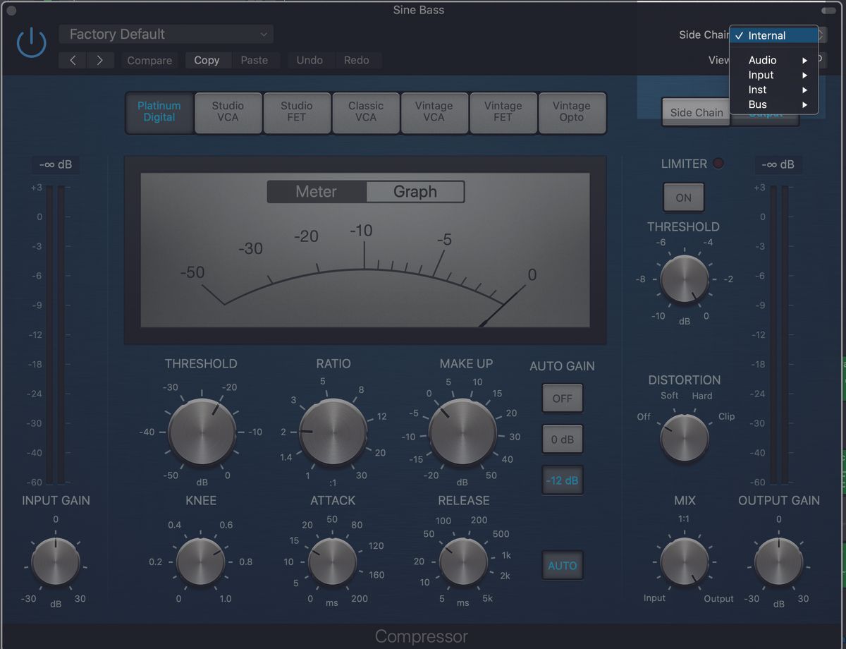Enable the Limiter with the ON button
The width and height of the screenshot is (846, 649).
[682, 198]
